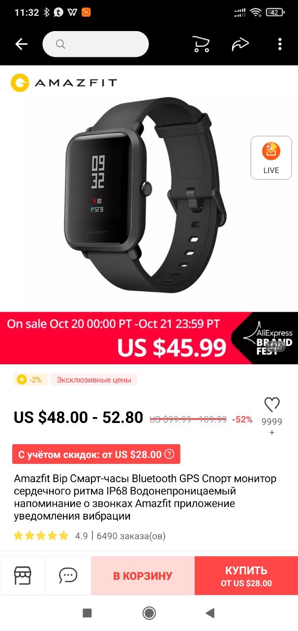Tap the discount price red label
Image resolution: width=298 pixels, height=631 pixels.
click(96, 454)
